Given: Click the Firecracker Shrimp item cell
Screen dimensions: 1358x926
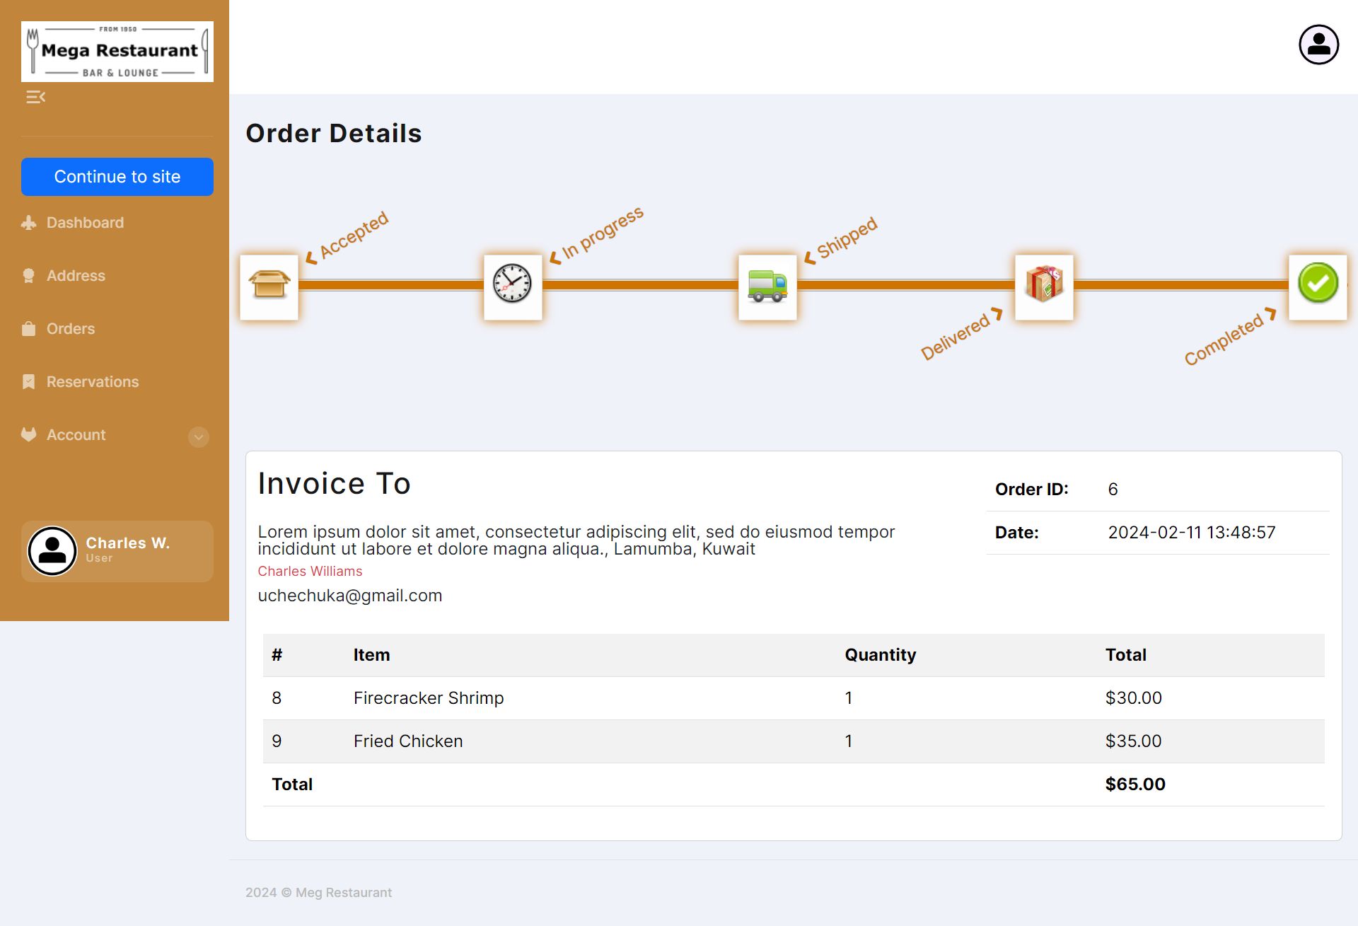Looking at the screenshot, I should point(429,698).
